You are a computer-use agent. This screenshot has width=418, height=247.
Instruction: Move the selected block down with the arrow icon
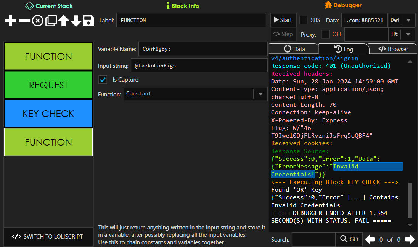76,21
